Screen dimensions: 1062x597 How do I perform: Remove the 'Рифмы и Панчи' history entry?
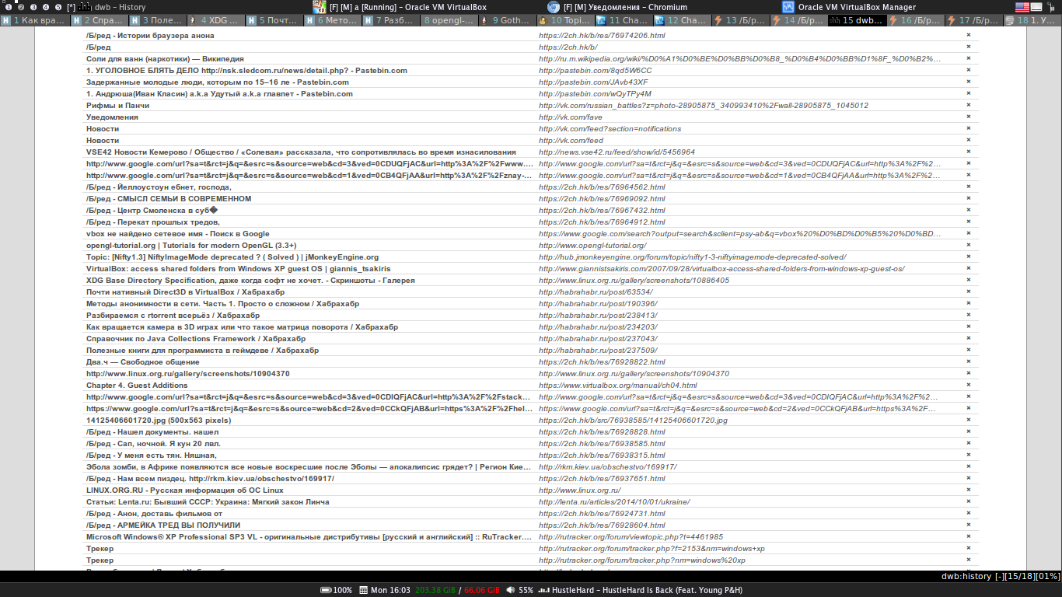click(x=969, y=105)
